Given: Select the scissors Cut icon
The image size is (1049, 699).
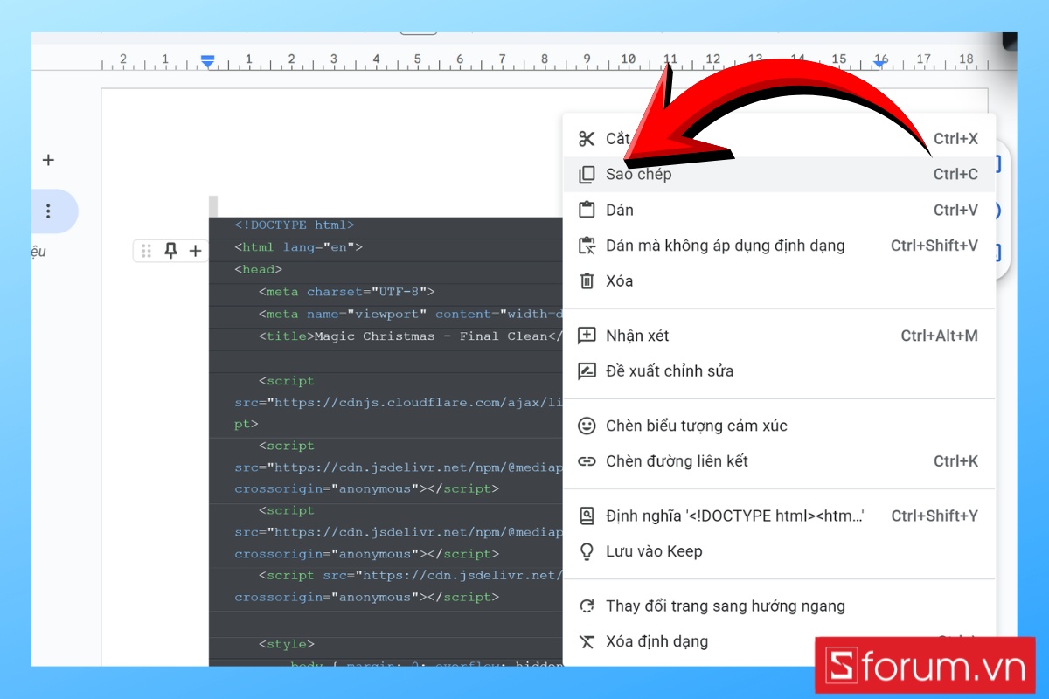Looking at the screenshot, I should click(587, 138).
